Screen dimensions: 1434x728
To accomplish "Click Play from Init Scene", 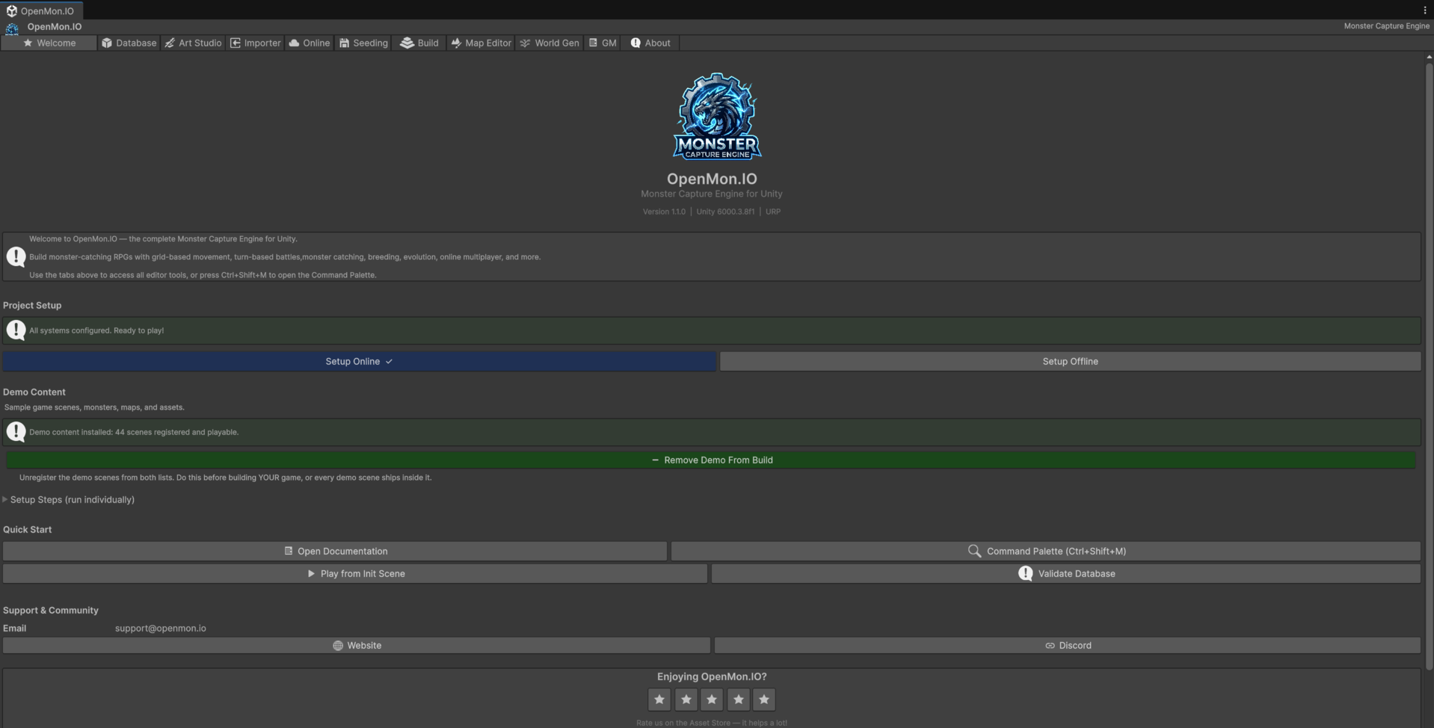I will [x=355, y=574].
